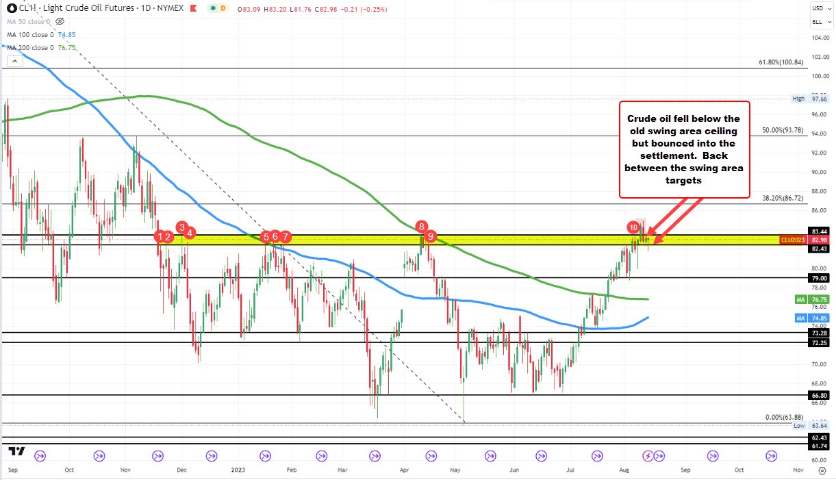Collapse the indicator legend with the chevron

[x=14, y=60]
